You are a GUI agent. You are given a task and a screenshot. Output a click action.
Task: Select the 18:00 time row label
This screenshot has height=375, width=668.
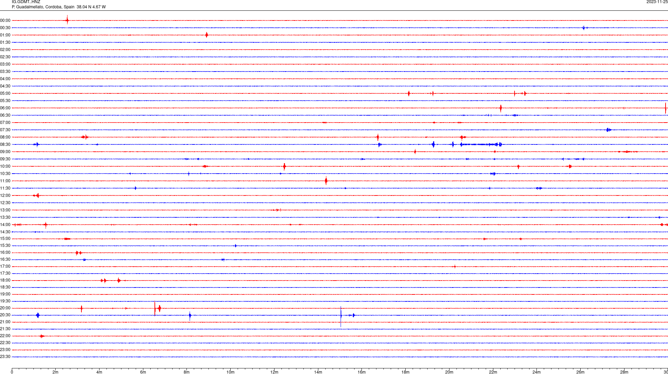(5, 280)
